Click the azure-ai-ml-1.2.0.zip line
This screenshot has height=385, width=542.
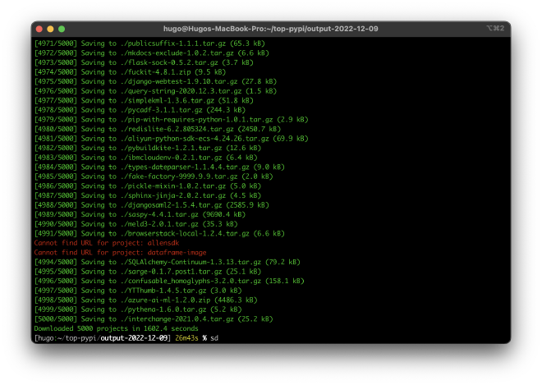point(145,300)
